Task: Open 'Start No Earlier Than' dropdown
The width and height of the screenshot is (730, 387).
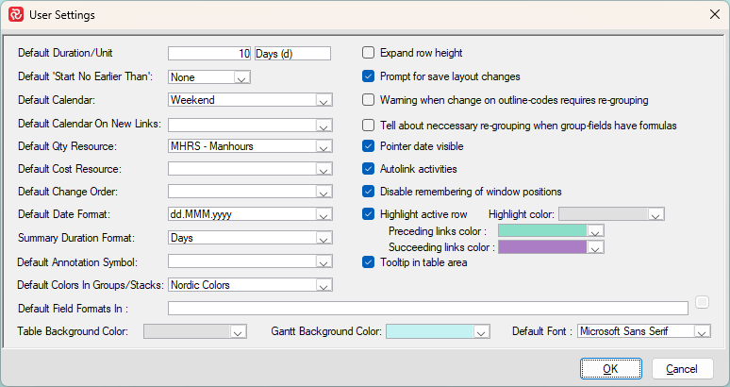Action: click(x=241, y=77)
